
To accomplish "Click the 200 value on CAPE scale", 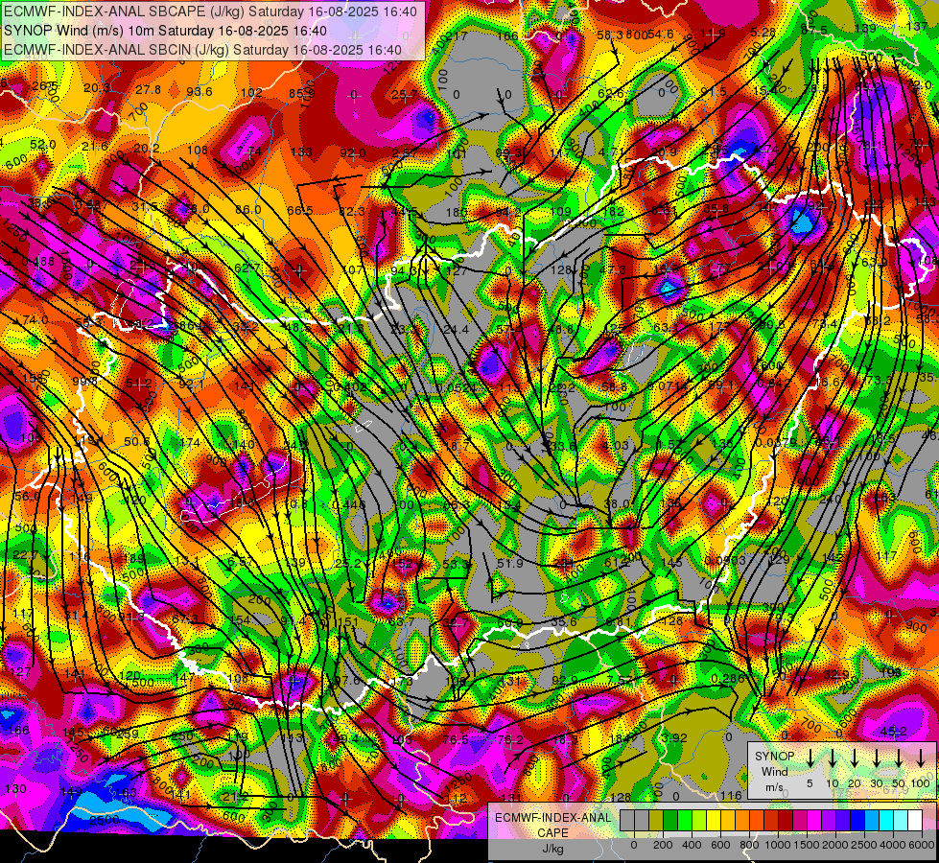I will point(663,845).
